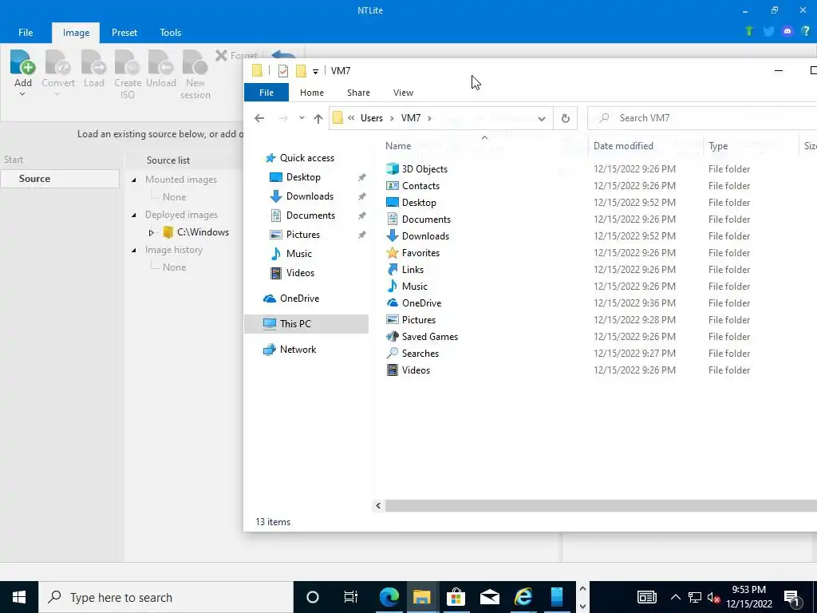This screenshot has width=817, height=613.
Task: Open the Share tab in Explorer ribbon
Action: click(x=358, y=93)
